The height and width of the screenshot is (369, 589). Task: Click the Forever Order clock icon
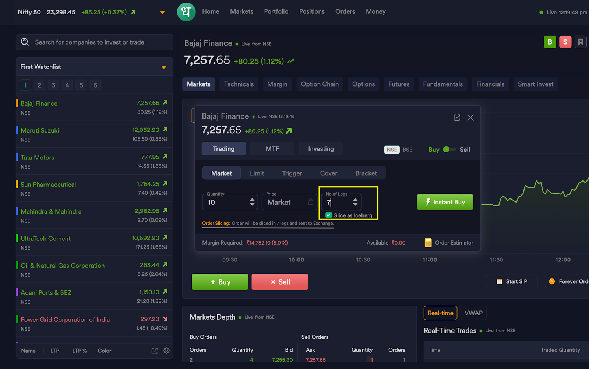point(552,281)
